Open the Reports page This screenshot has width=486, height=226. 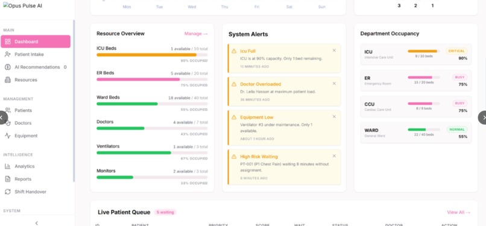(36, 179)
